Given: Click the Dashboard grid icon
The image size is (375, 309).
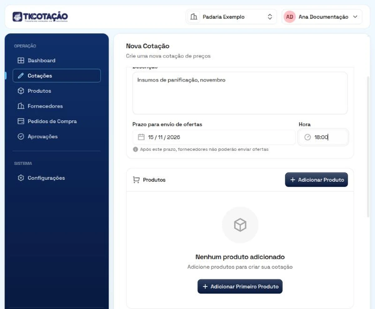Looking at the screenshot, I should (x=21, y=61).
